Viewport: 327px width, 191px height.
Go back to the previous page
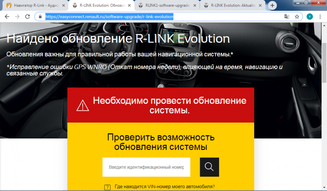tap(7, 17)
